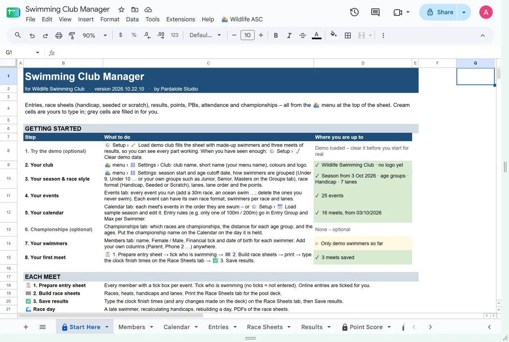Open the Race Sheets tab menu arrow
The height and width of the screenshot is (342, 509).
click(289, 327)
